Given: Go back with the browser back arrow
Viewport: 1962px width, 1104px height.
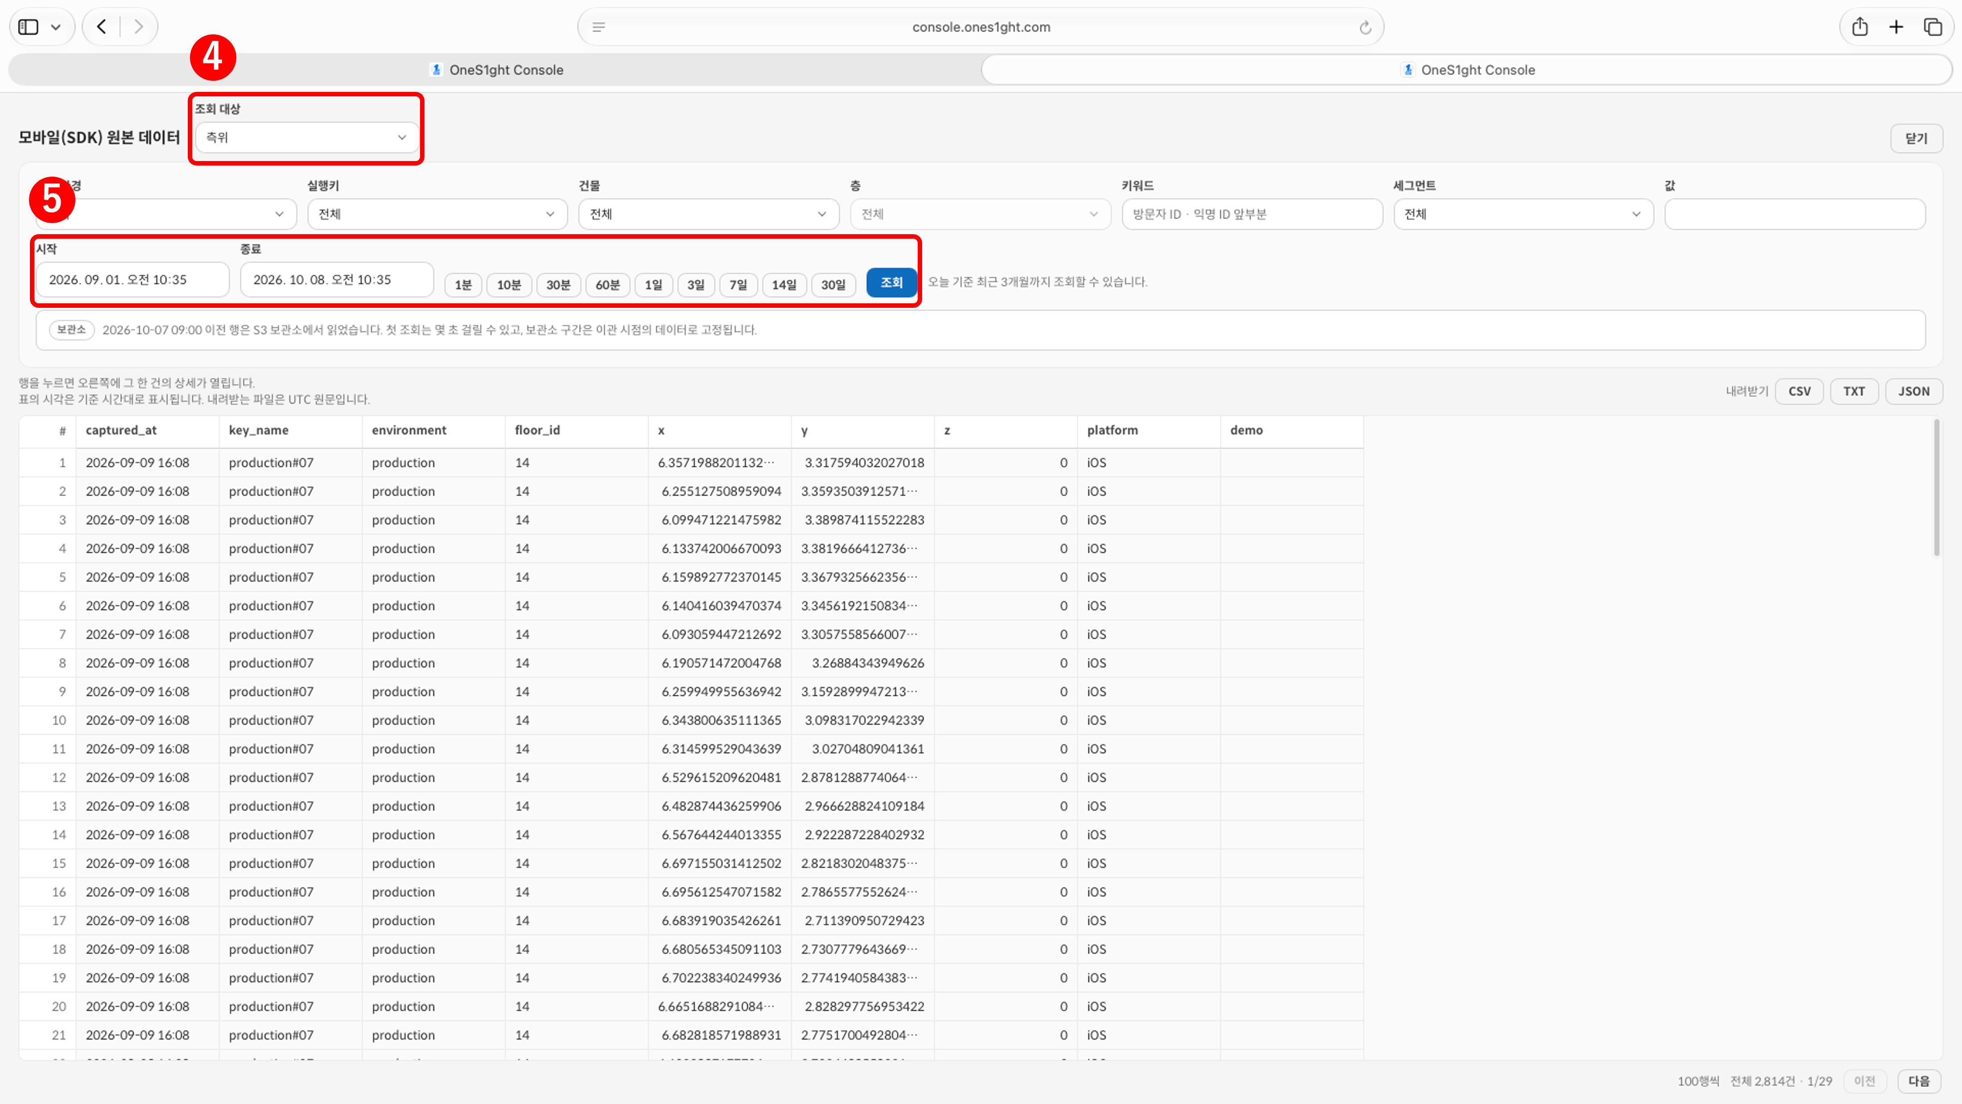Looking at the screenshot, I should click(x=101, y=27).
